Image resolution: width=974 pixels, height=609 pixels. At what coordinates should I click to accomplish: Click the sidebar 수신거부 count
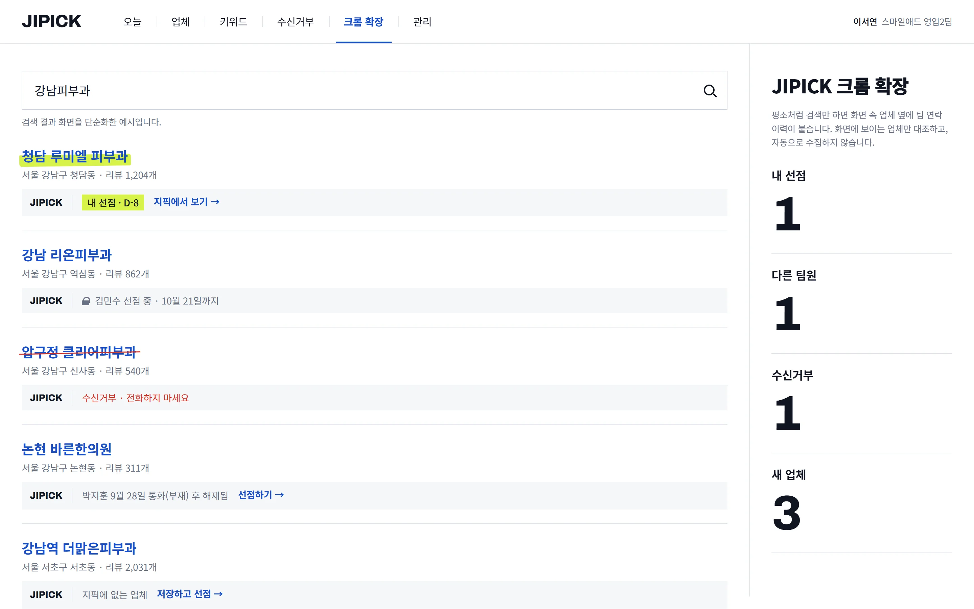tap(787, 413)
